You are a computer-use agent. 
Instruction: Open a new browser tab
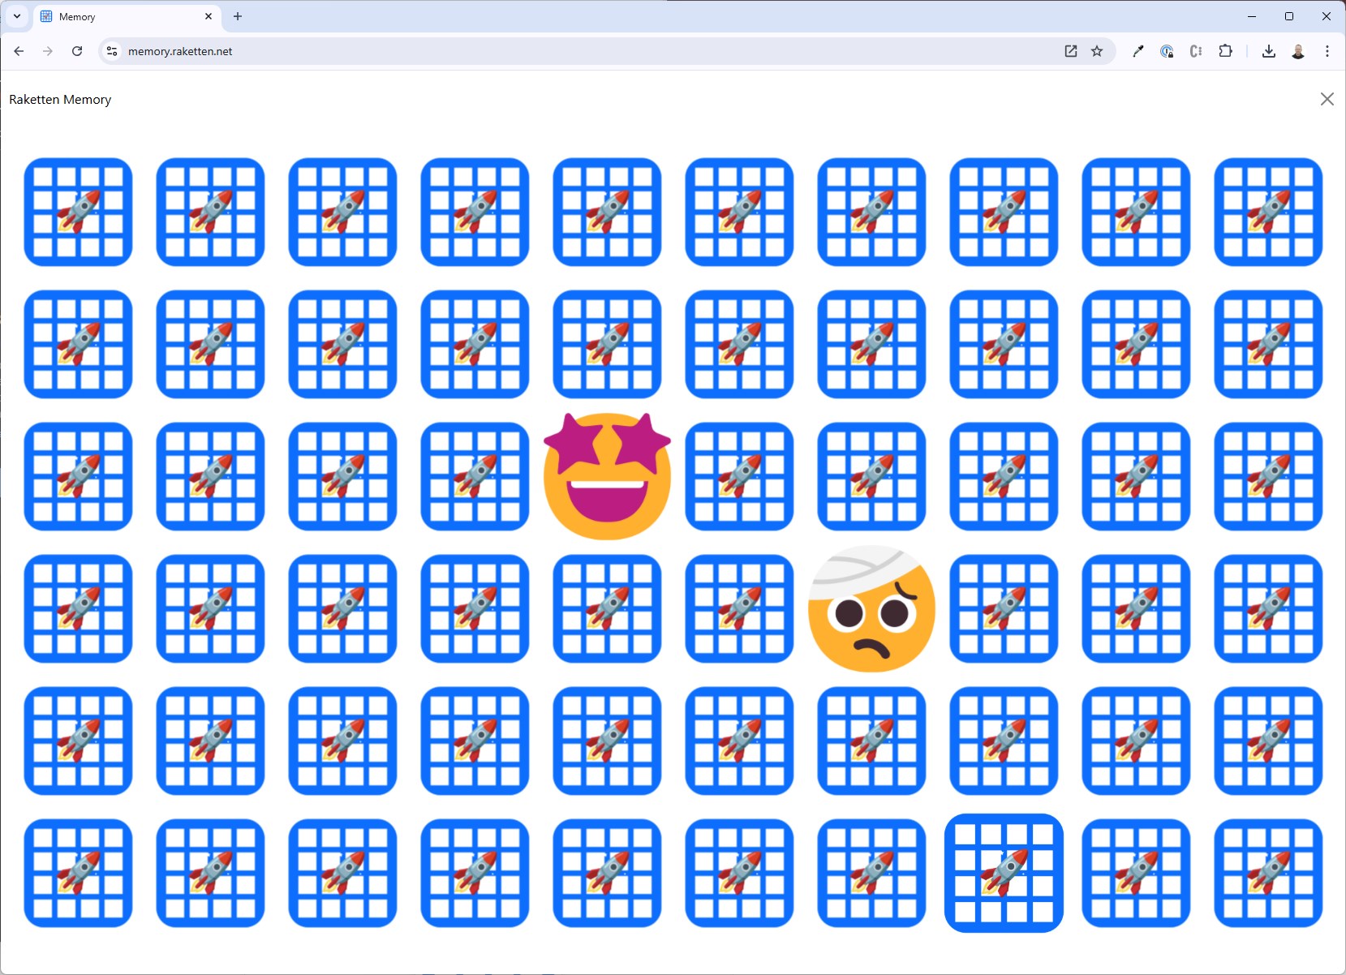click(238, 16)
